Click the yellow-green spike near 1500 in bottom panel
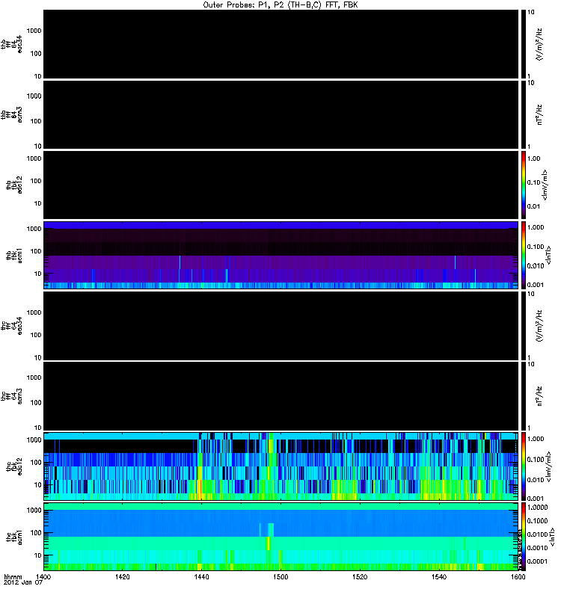Viewport: 561px width, 598px height. pos(268,540)
